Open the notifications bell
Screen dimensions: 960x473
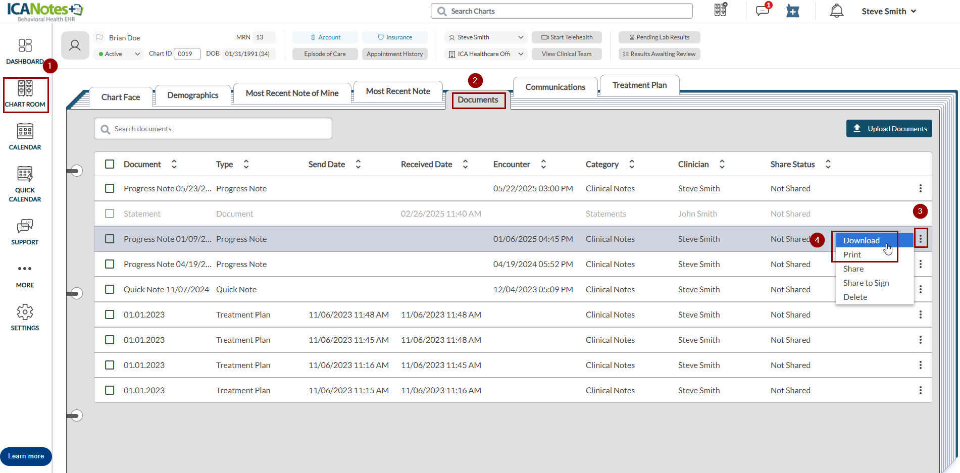(836, 11)
